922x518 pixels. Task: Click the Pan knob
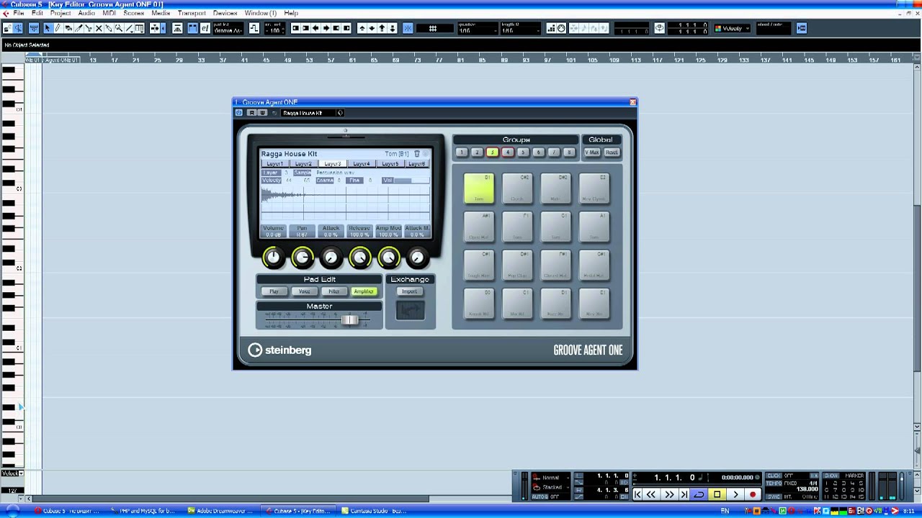302,258
